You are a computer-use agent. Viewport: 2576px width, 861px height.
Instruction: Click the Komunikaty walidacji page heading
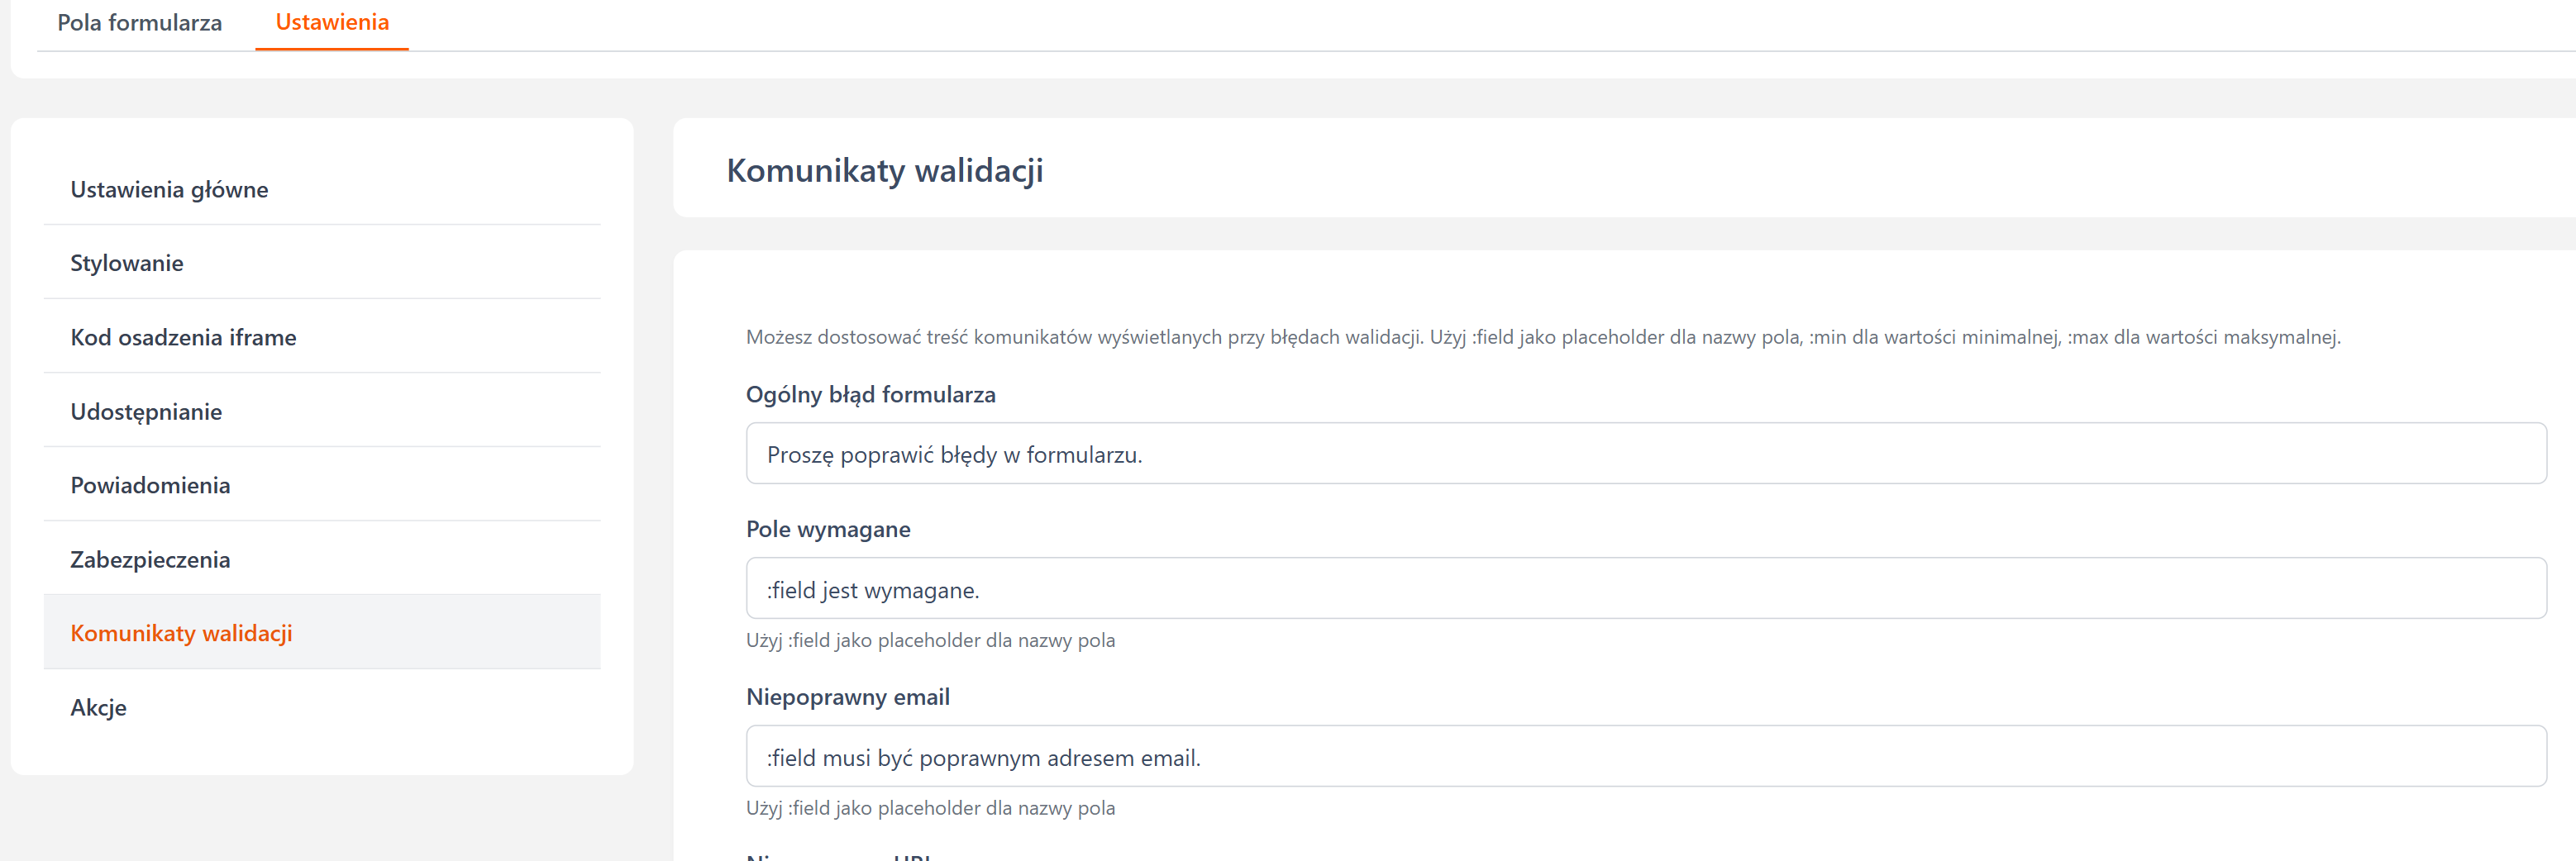click(884, 170)
